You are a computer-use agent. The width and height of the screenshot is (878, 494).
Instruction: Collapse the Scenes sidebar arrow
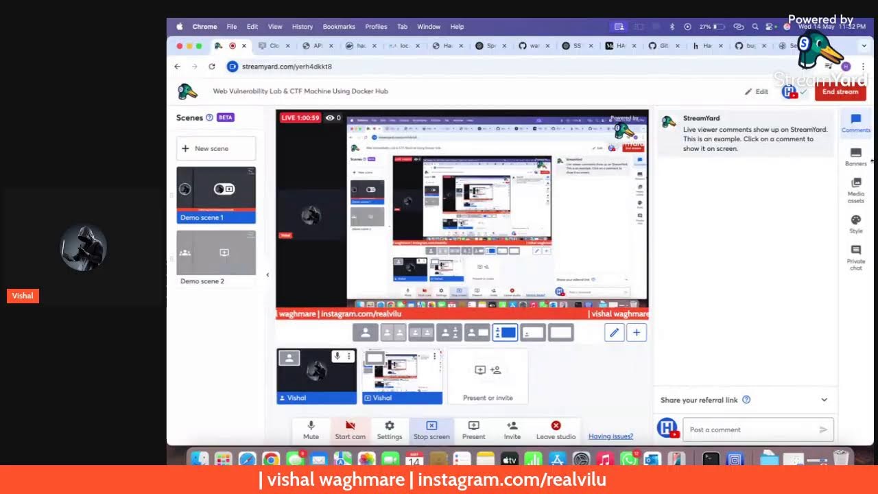point(268,274)
